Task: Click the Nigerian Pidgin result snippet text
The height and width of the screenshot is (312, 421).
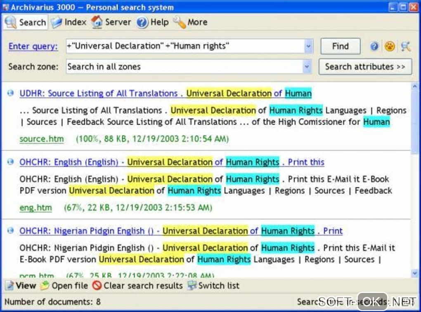Action: click(x=207, y=253)
